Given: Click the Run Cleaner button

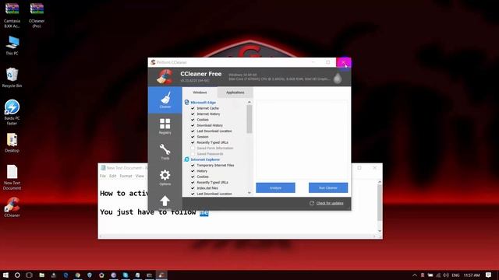Looking at the screenshot, I should [328, 187].
